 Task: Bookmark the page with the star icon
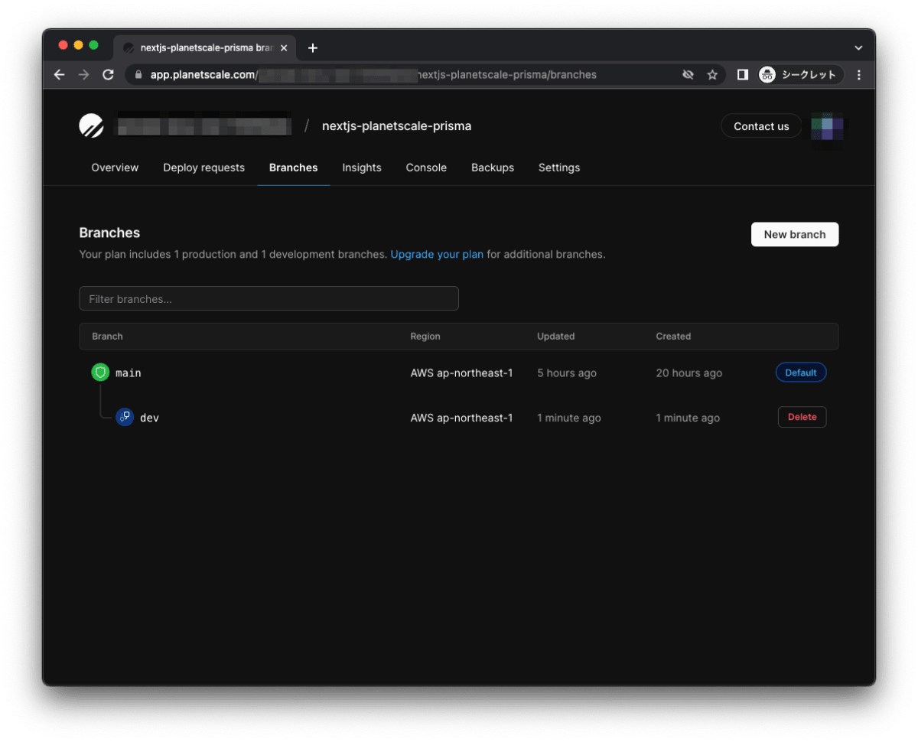click(712, 75)
